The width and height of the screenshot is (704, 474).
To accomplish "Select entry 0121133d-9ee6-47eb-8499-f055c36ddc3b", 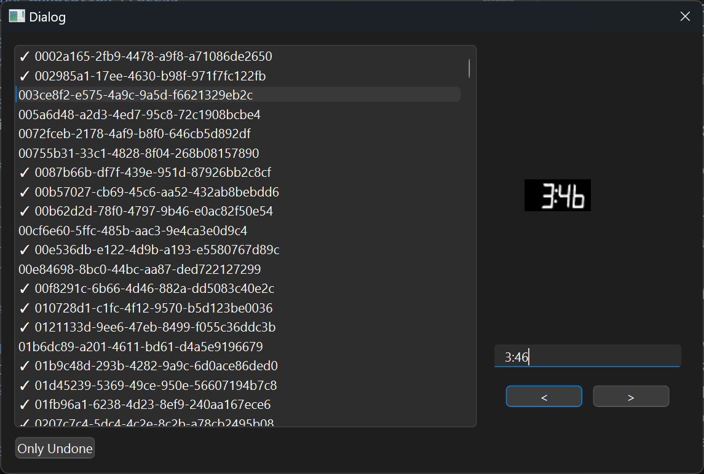I will point(239,327).
